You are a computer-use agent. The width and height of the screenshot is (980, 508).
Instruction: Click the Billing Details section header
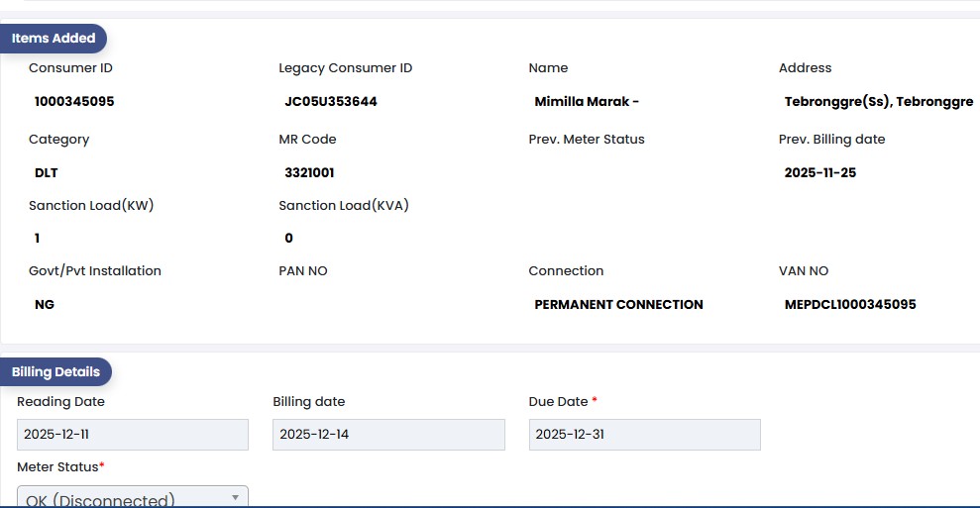click(55, 372)
